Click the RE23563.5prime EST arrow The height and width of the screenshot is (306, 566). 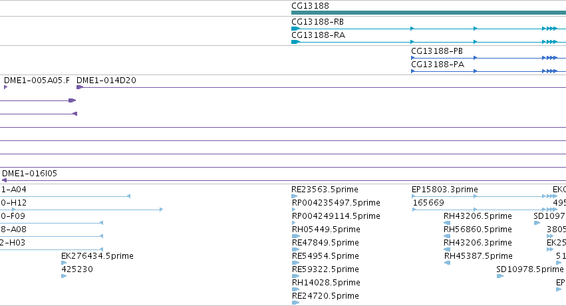(294, 196)
